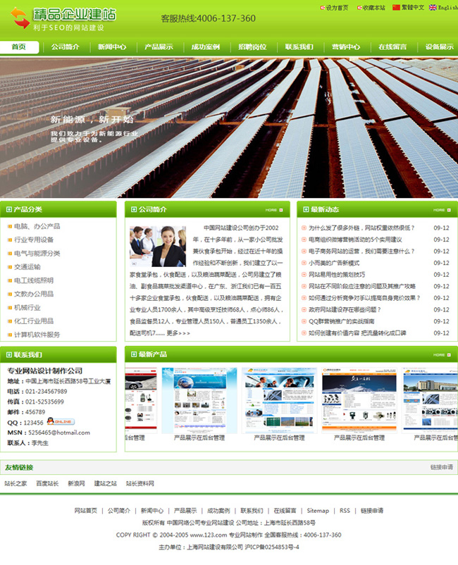Image resolution: width=458 pixels, height=565 pixels.
Task: Click the site logo arrows icon
Action: tap(20, 18)
